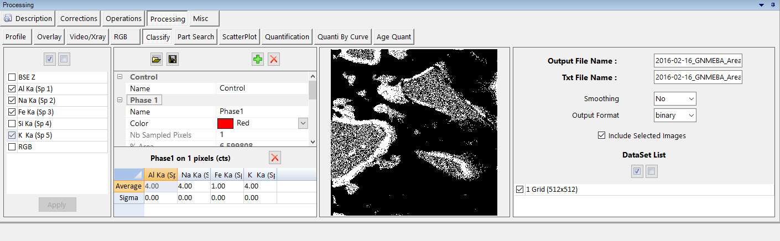Enable the BSE Z checkbox
Viewport: 780px width, 241px height.
pyautogui.click(x=12, y=77)
